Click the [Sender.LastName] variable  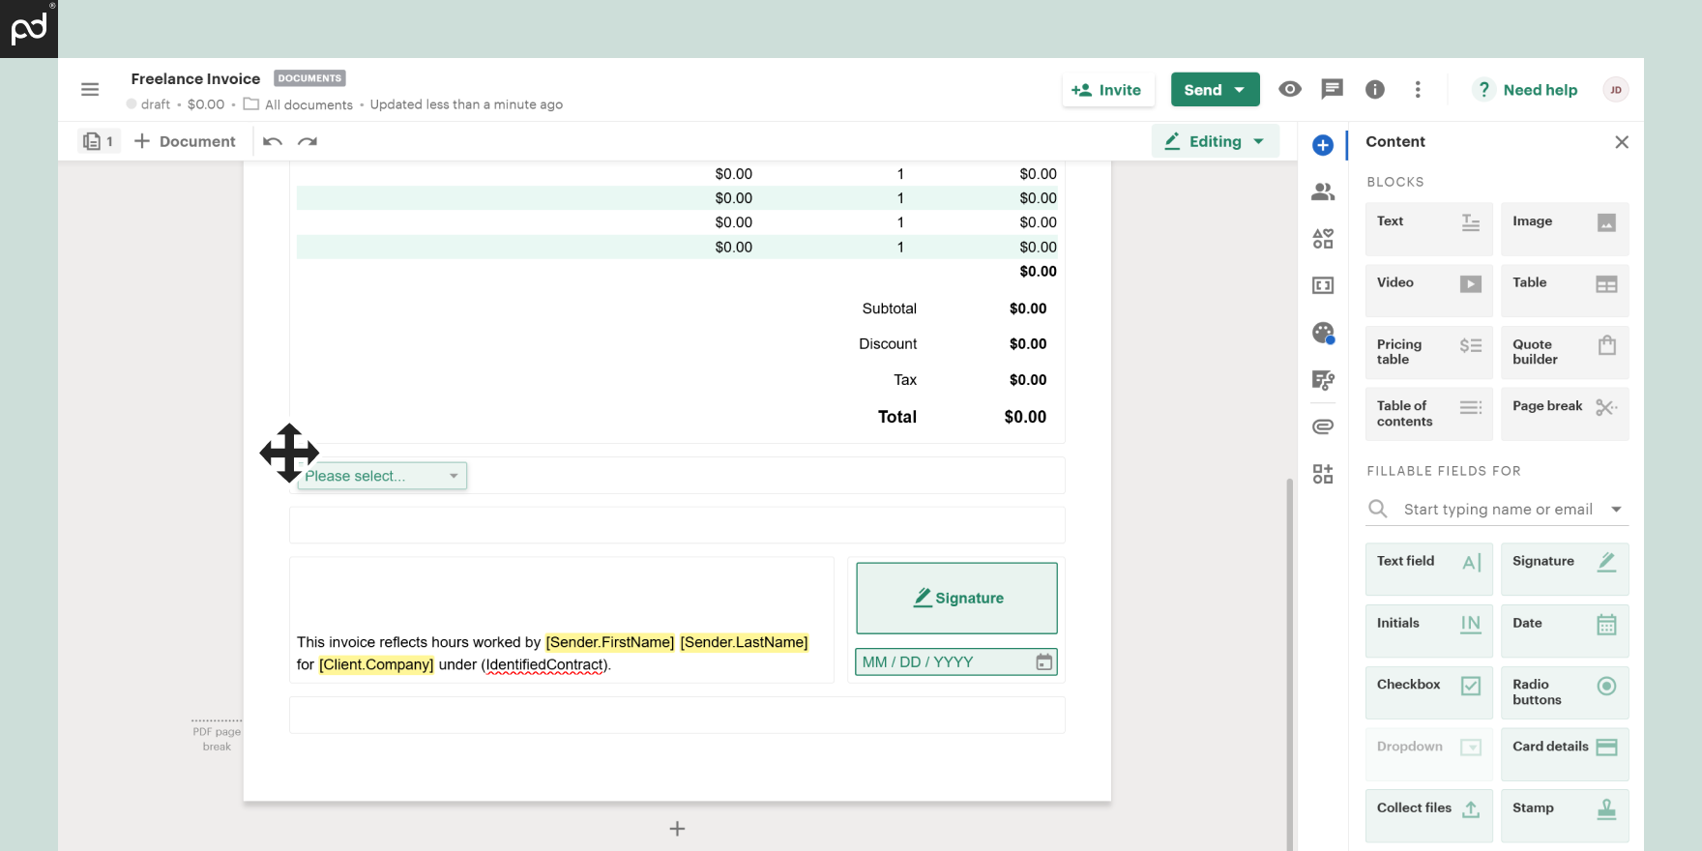click(x=744, y=642)
